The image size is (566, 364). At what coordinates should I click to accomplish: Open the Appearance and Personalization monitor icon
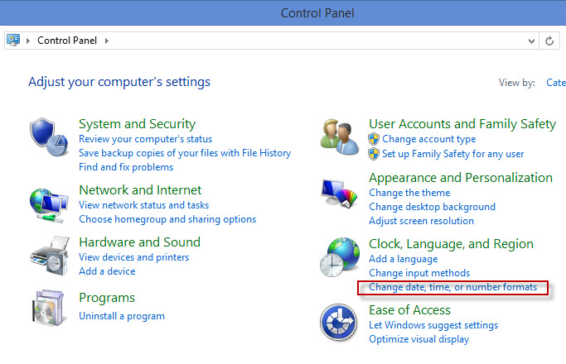pos(339,194)
